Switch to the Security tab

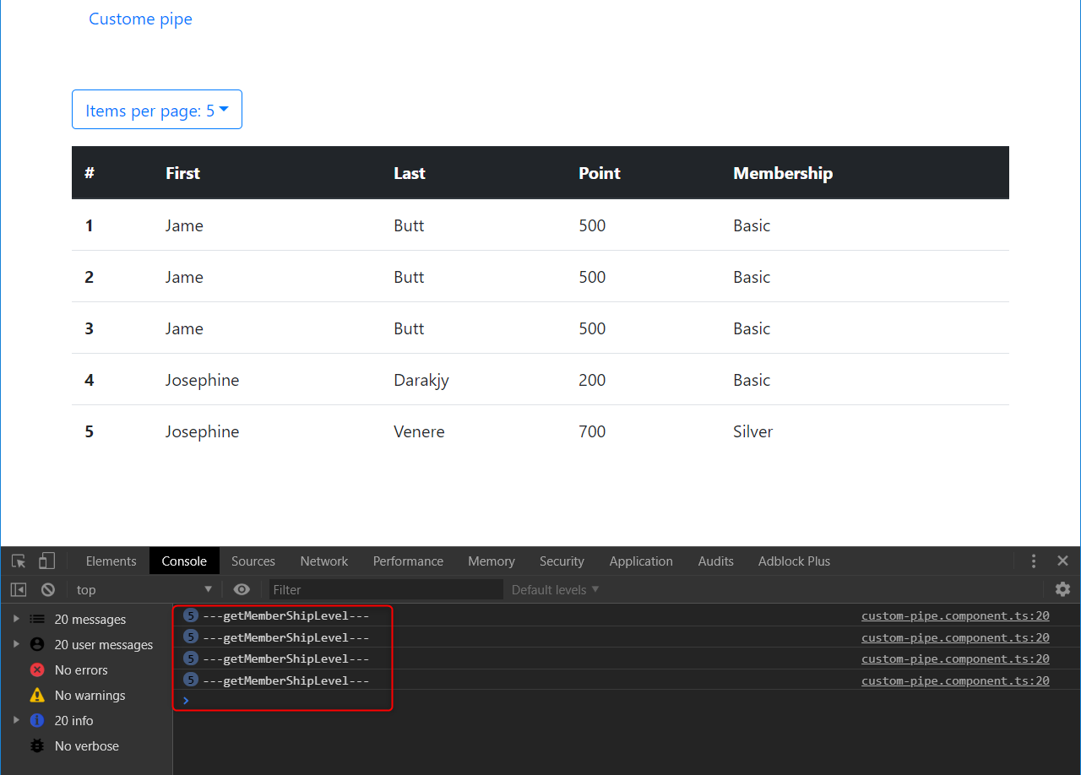(562, 561)
